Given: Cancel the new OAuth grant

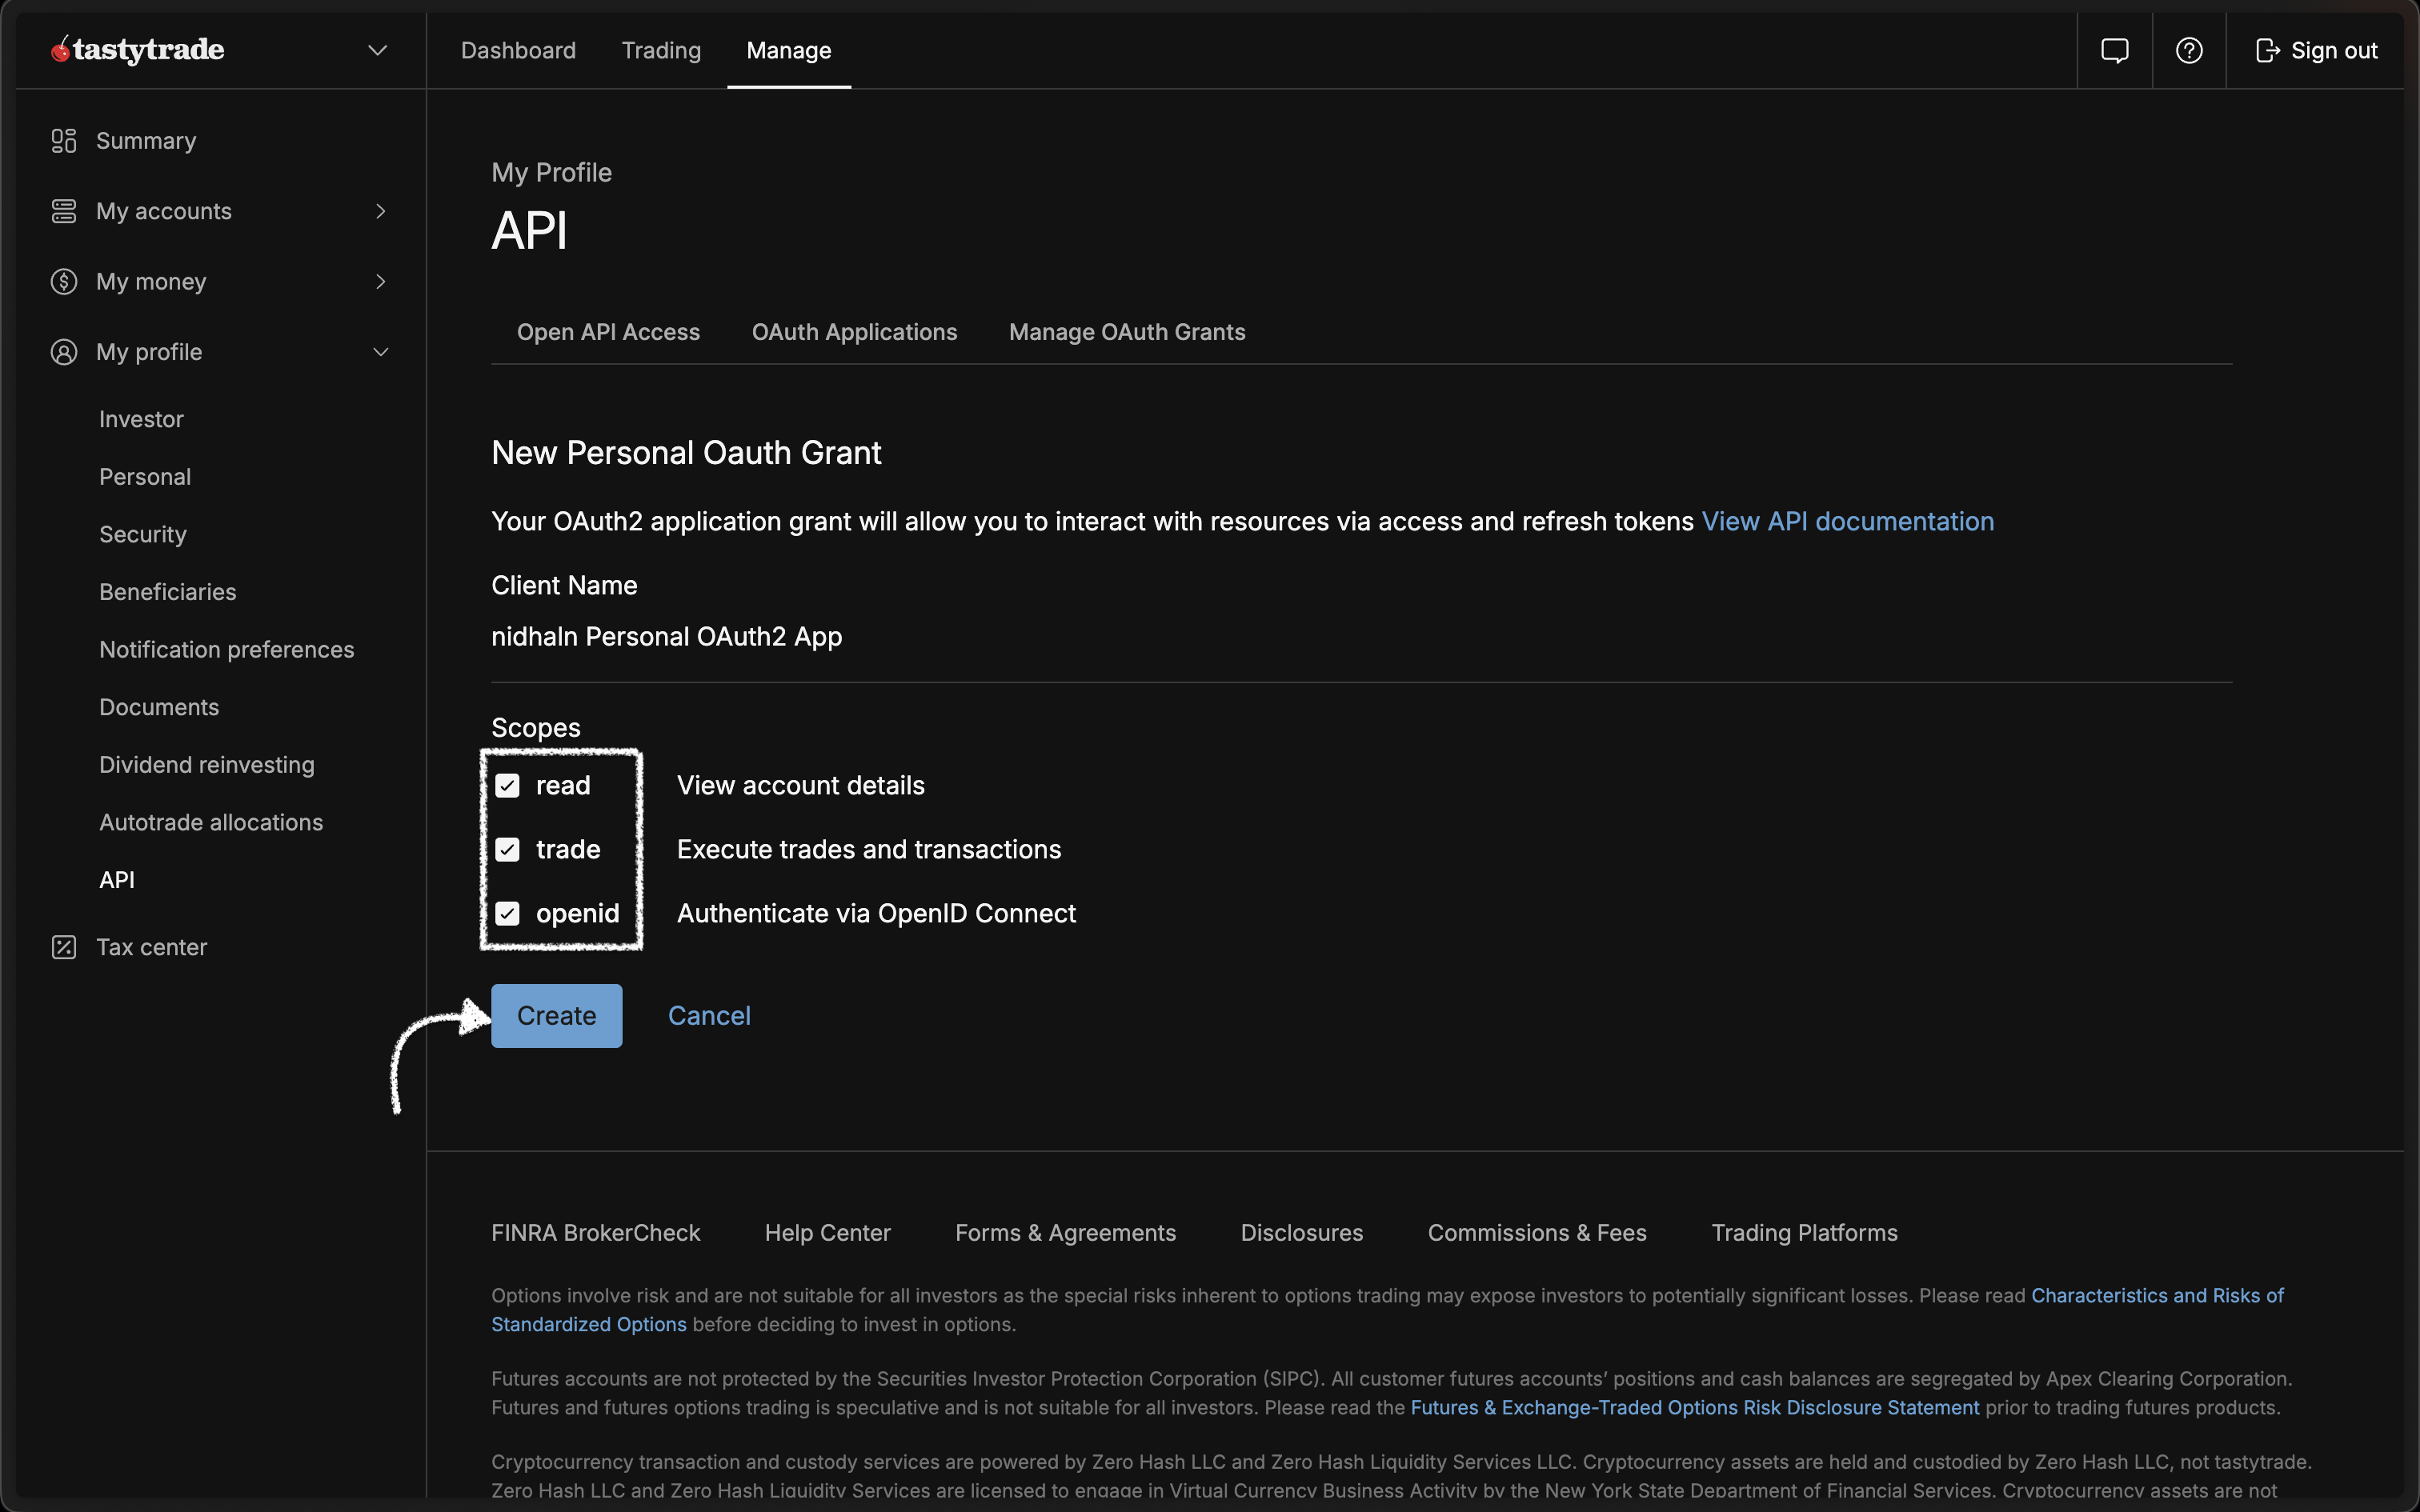Looking at the screenshot, I should pyautogui.click(x=709, y=1016).
